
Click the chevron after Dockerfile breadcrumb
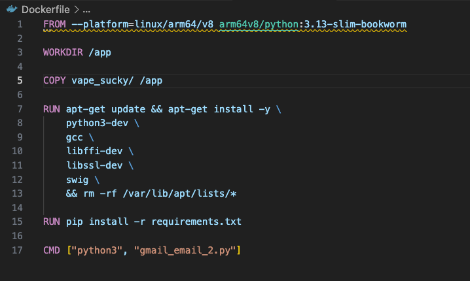point(77,10)
